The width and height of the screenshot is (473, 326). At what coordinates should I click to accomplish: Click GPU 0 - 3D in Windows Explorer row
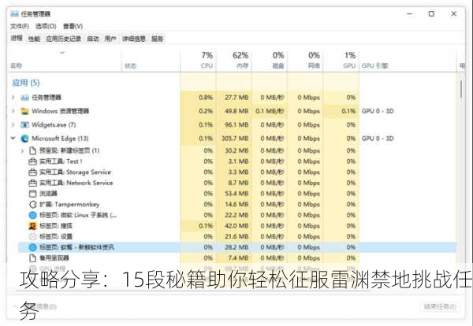click(378, 111)
